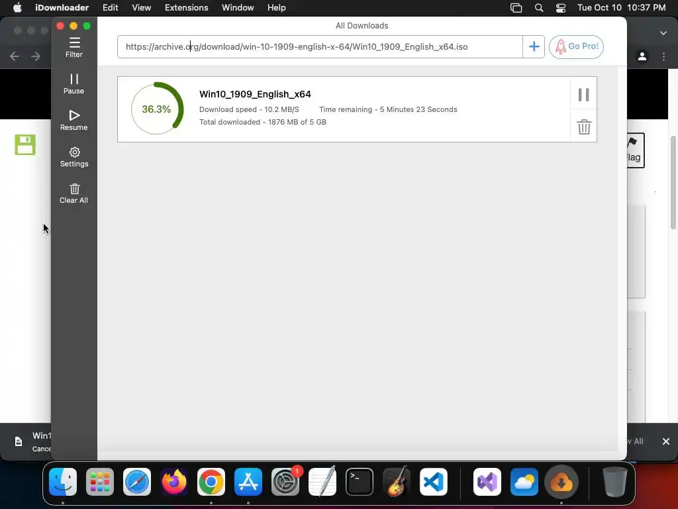Click the Go Pro! rocket button
Image resolution: width=678 pixels, height=509 pixels.
tap(576, 47)
